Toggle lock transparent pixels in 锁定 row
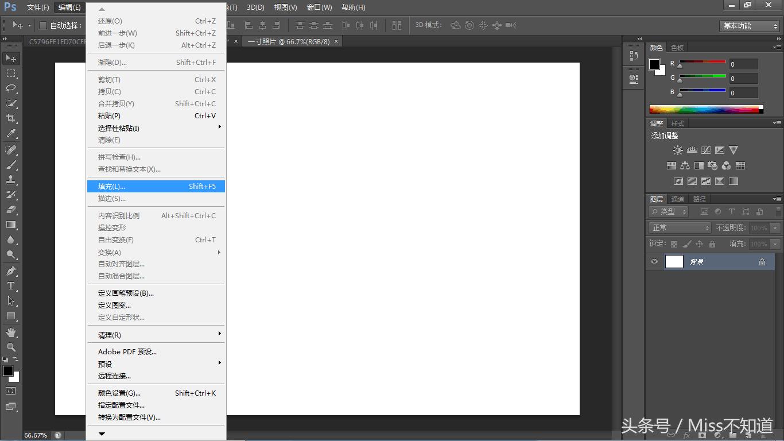The image size is (784, 441). (674, 244)
